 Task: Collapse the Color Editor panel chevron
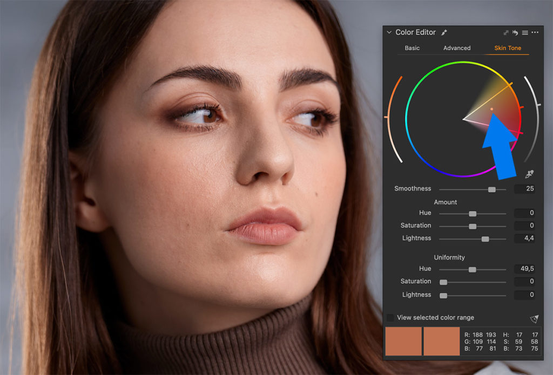click(x=389, y=32)
